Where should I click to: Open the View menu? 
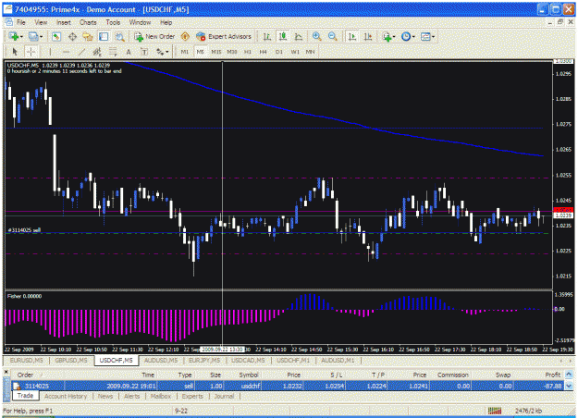(41, 22)
